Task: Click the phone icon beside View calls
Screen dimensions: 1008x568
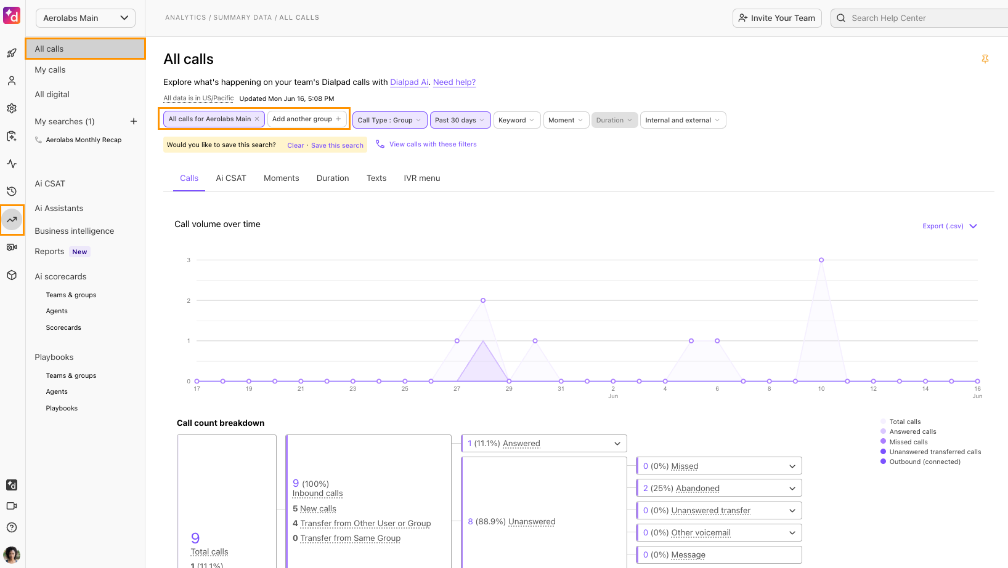Action: click(x=380, y=144)
